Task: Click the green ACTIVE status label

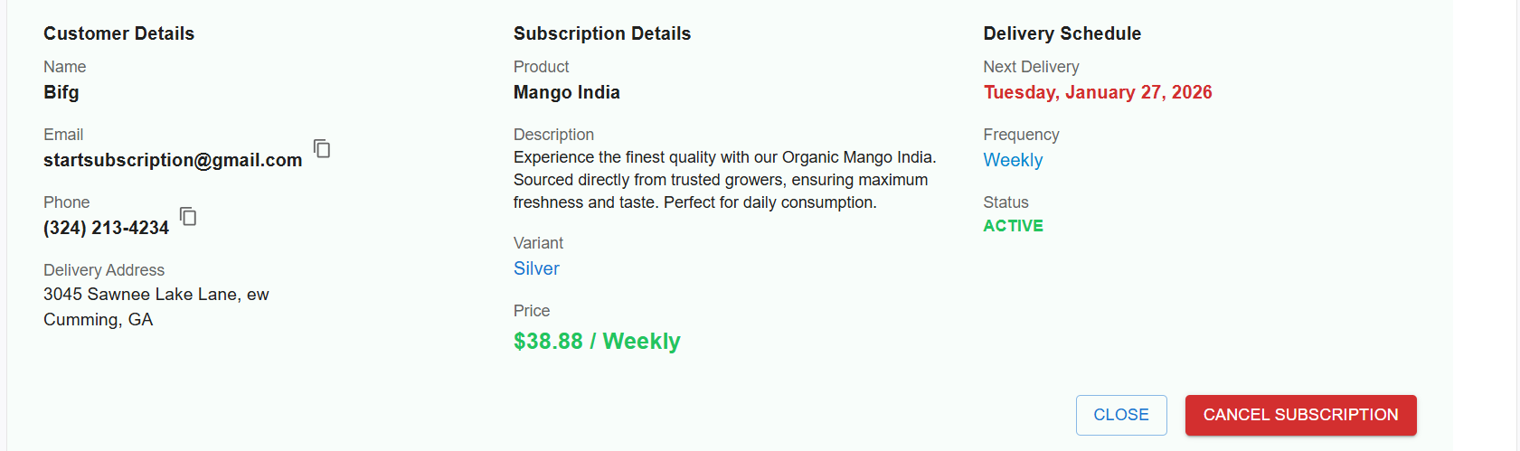Action: click(x=1013, y=226)
